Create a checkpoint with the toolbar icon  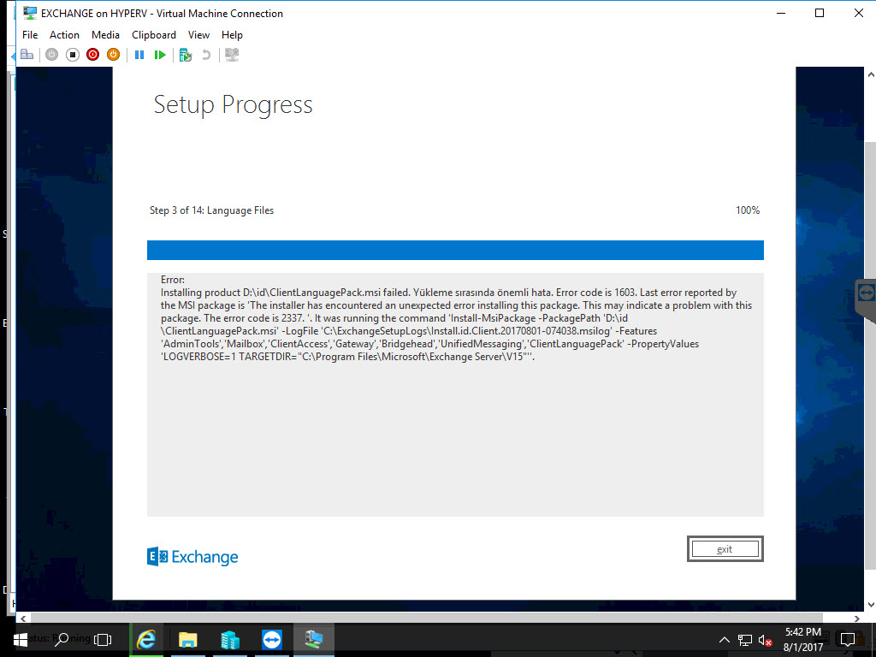(x=186, y=55)
